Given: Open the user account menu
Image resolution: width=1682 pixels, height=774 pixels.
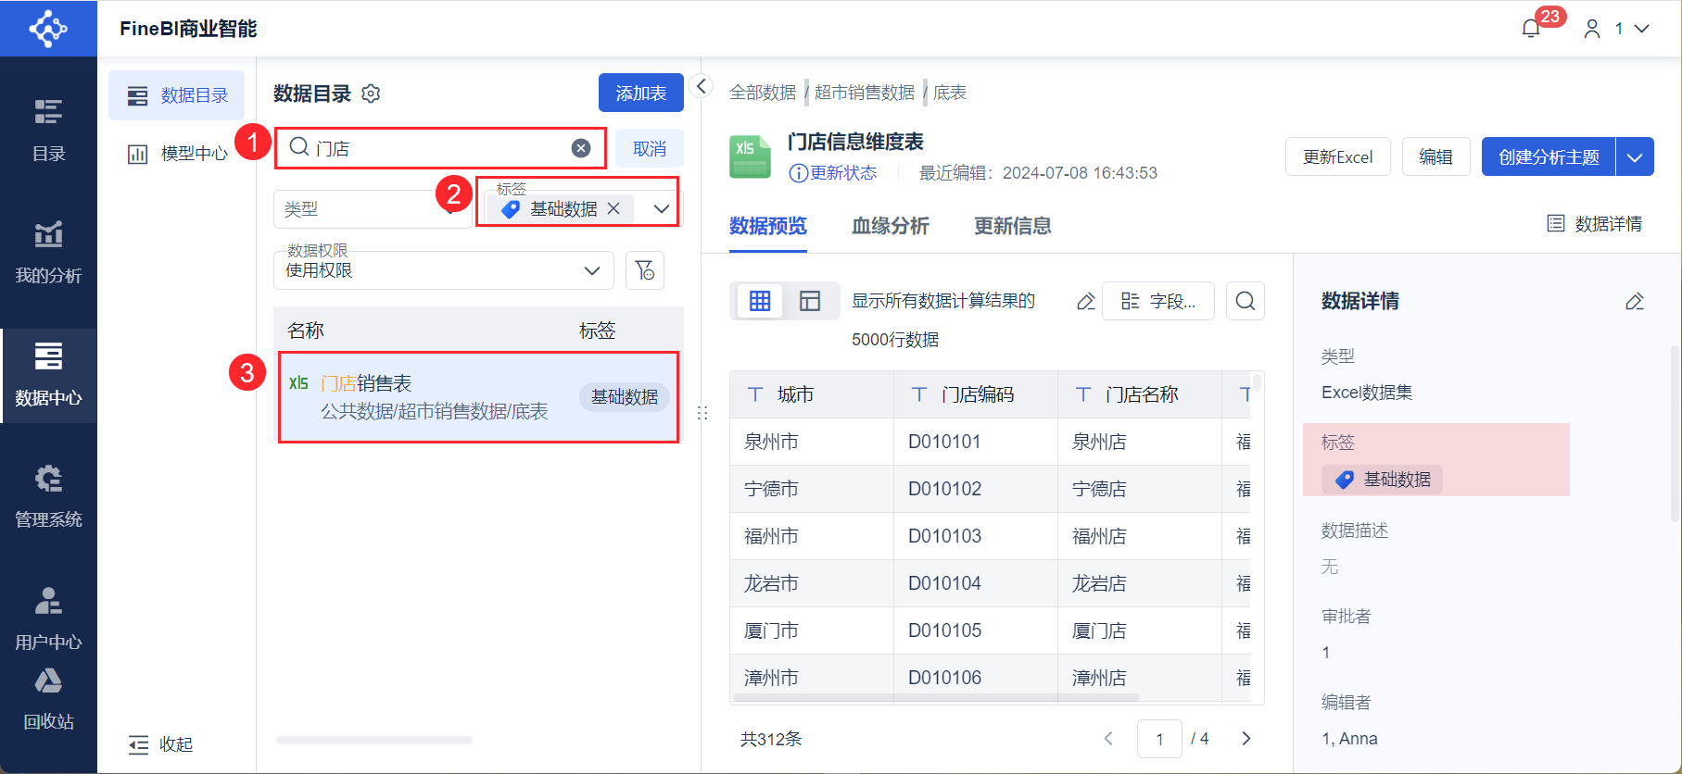Looking at the screenshot, I should [1616, 29].
